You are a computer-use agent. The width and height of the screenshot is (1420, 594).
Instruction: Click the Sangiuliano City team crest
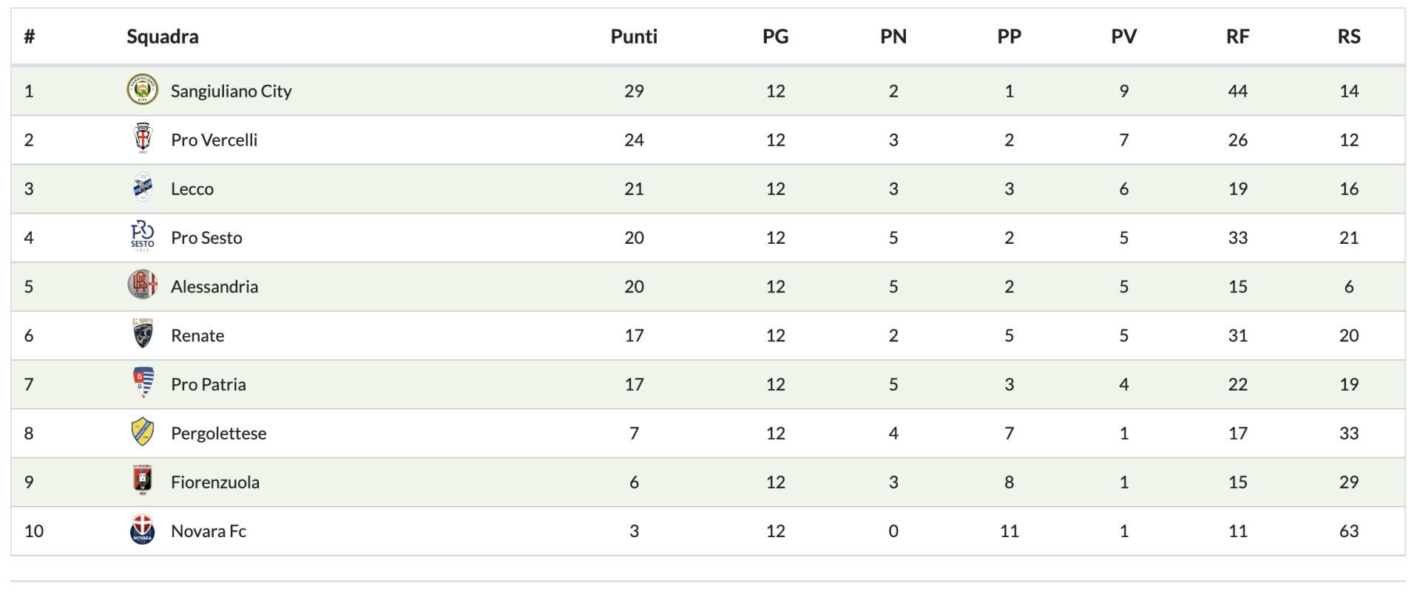[142, 90]
